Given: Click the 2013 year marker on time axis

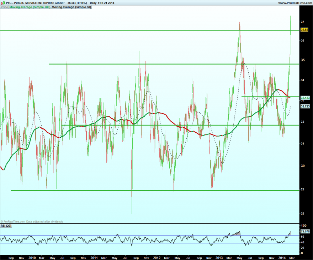Looking at the screenshot, I should tap(219, 258).
